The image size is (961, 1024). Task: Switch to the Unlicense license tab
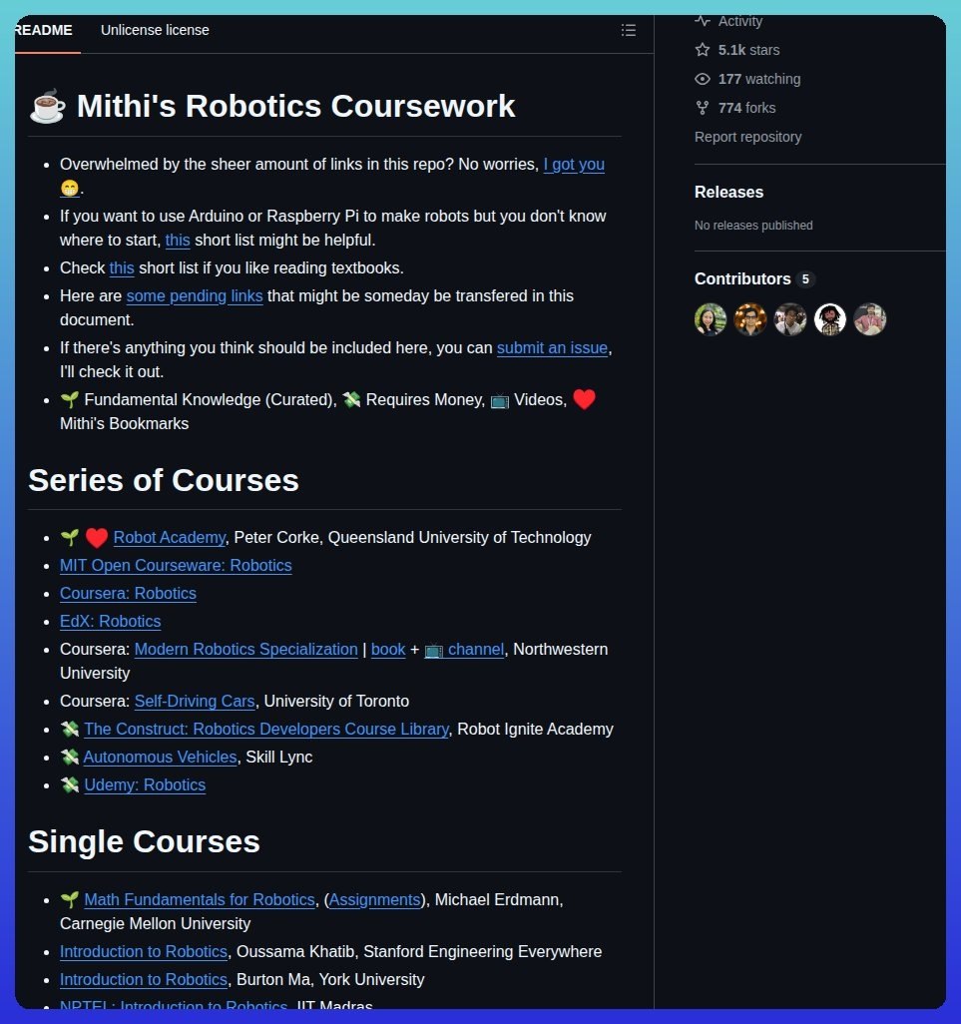155,30
